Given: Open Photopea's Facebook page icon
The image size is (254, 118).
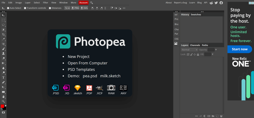Looking at the screenshot, I should click(x=221, y=3).
